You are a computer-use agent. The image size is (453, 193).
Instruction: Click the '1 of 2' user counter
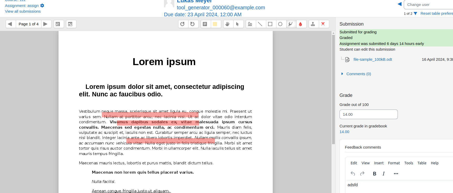point(408,13)
